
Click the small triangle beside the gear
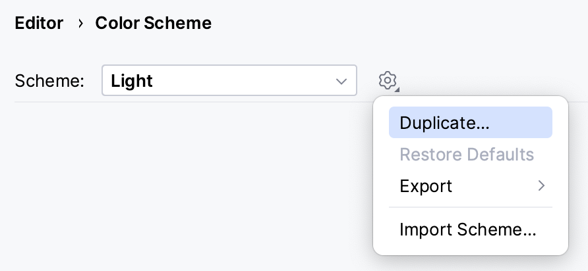click(x=397, y=89)
